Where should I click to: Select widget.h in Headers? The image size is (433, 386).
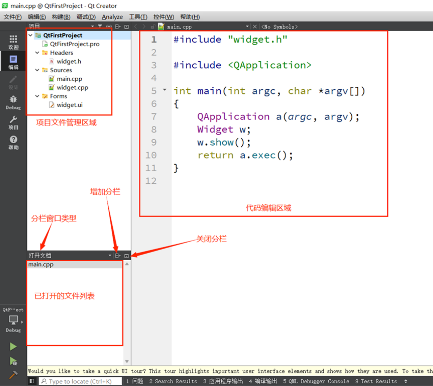pyautogui.click(x=69, y=61)
